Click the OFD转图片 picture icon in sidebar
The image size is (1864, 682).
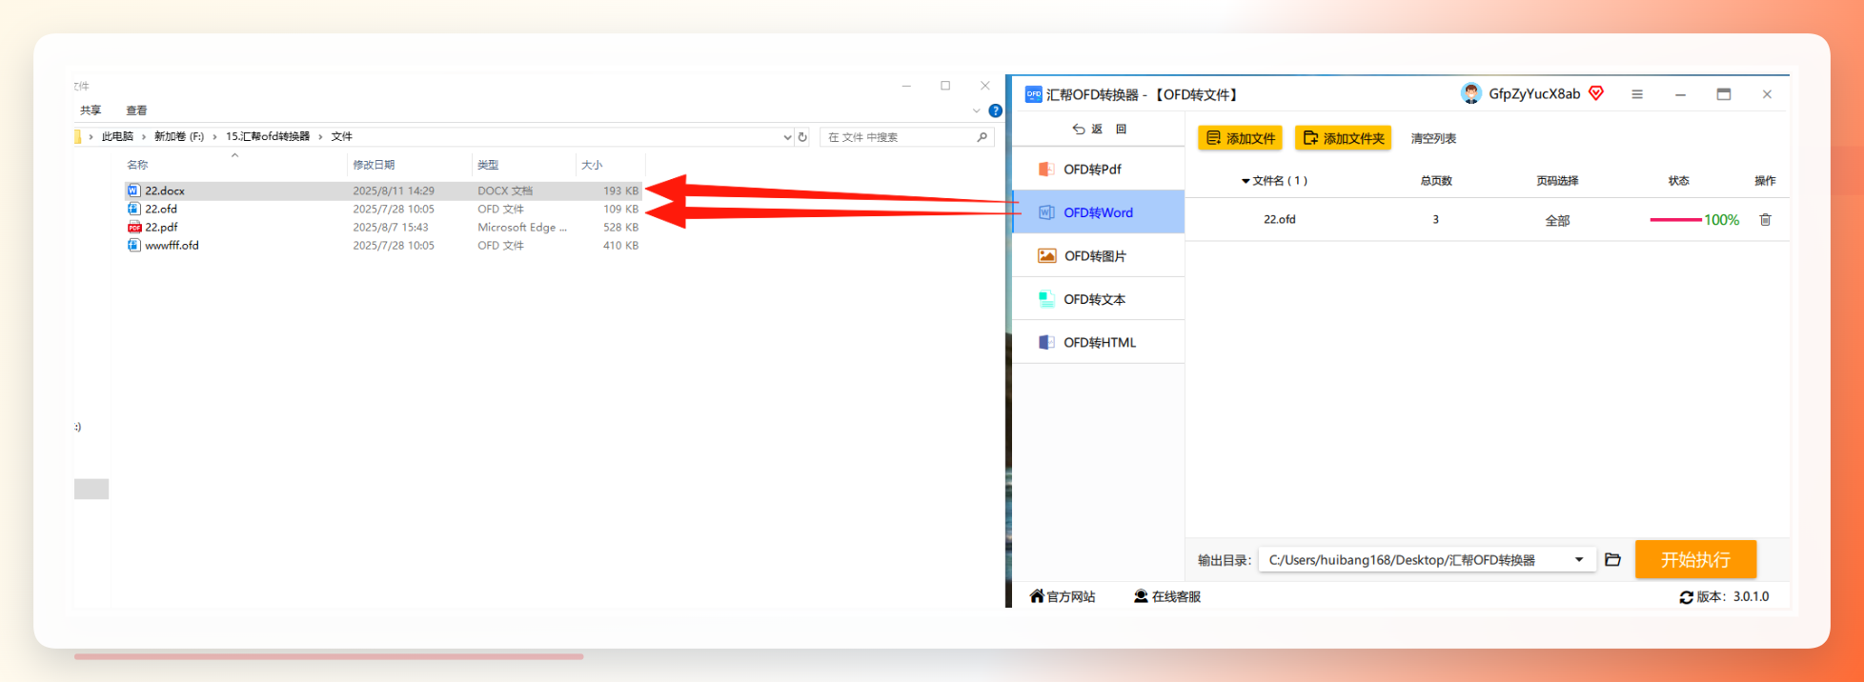pos(1046,255)
